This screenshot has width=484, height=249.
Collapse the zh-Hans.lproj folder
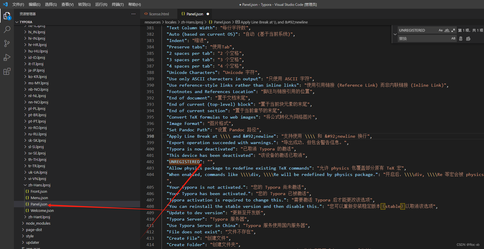point(25,185)
